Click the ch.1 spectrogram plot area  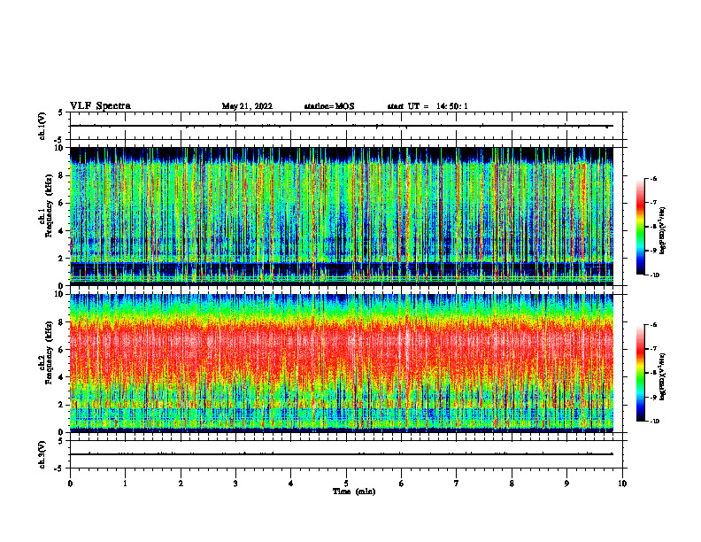tap(342, 216)
